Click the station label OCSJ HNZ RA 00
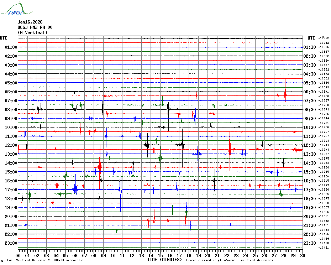Image resolution: width=331 pixels, height=265 pixels. 35,27
